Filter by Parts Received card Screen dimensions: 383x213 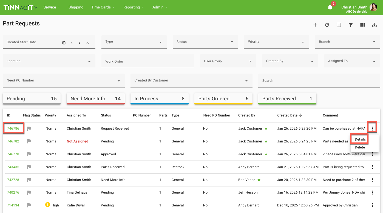287,99
